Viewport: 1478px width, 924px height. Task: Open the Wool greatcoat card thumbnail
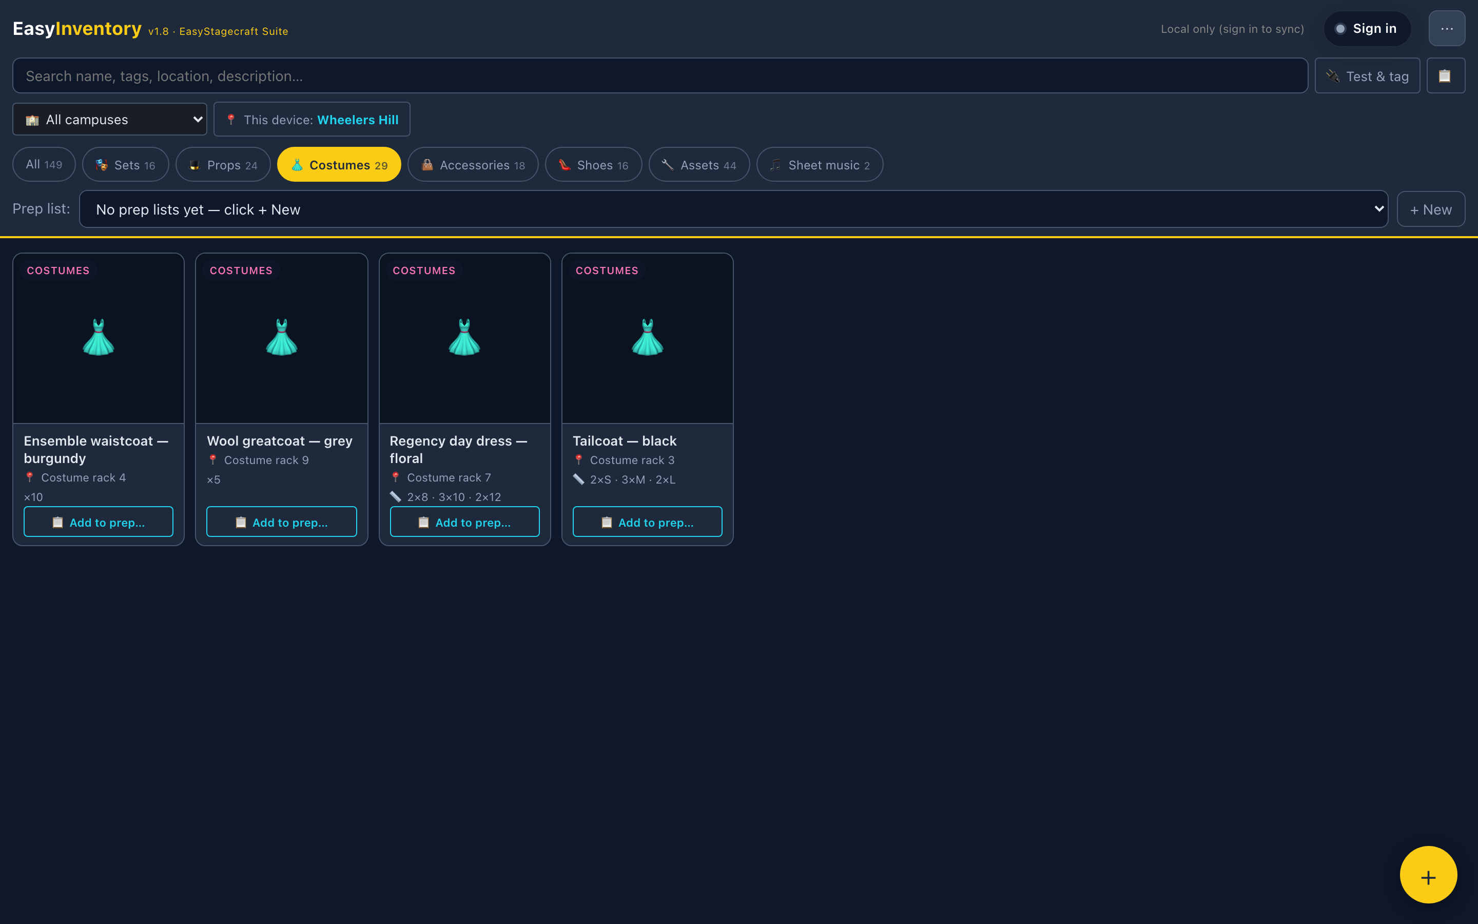click(x=282, y=338)
